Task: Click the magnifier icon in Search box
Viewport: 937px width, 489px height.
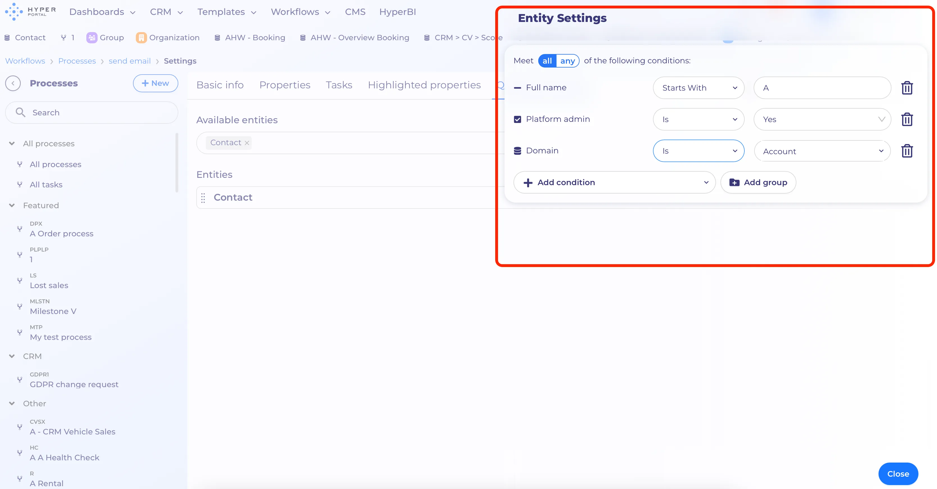Action: coord(20,113)
